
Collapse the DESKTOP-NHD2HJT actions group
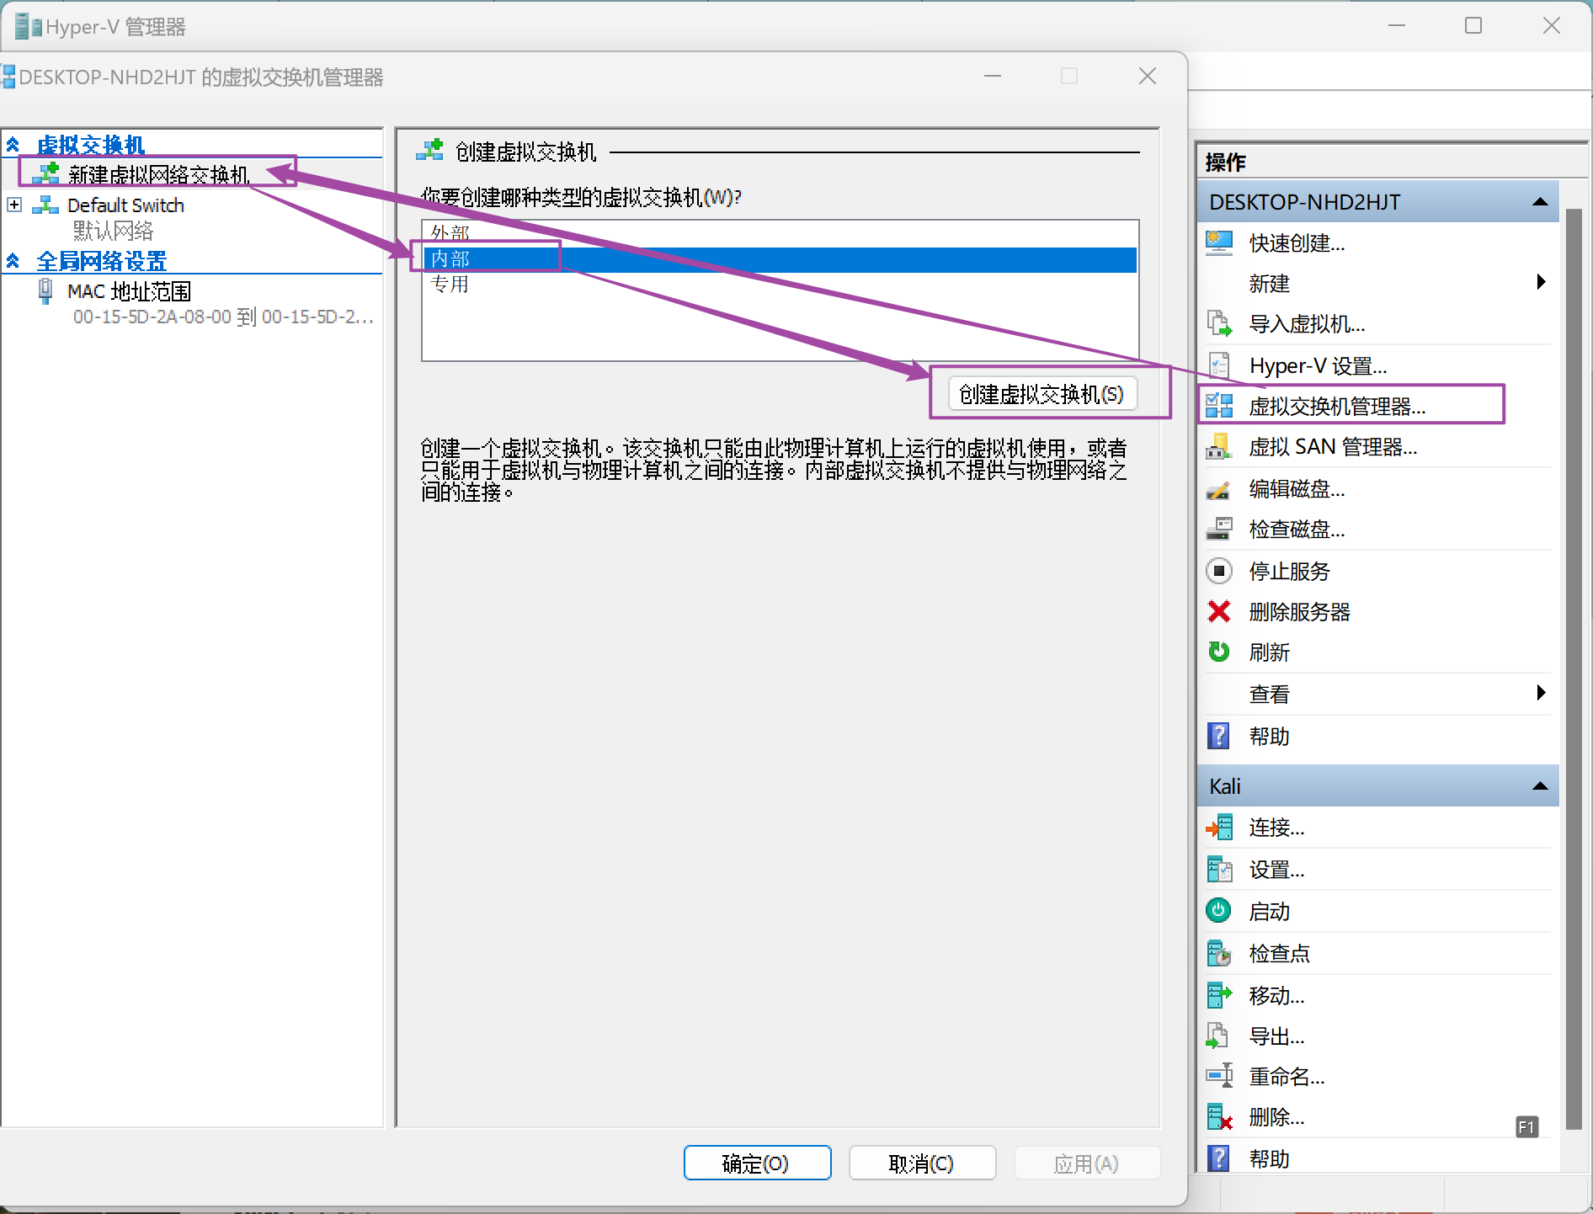(x=1540, y=202)
